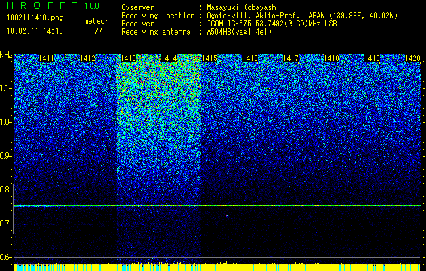Click the bright meteor echo dot near 0.72 kHz
Screen dimensions: 426x271
226,216
